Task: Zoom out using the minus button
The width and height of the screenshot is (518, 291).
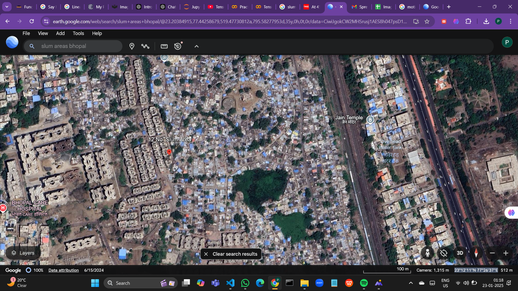Action: (x=492, y=253)
